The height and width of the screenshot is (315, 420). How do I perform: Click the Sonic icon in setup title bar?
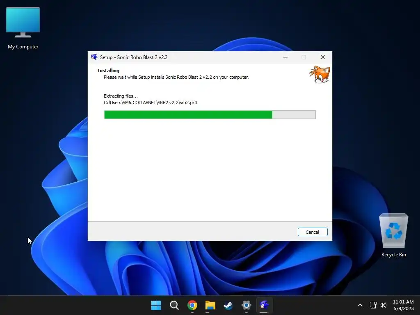click(94, 57)
